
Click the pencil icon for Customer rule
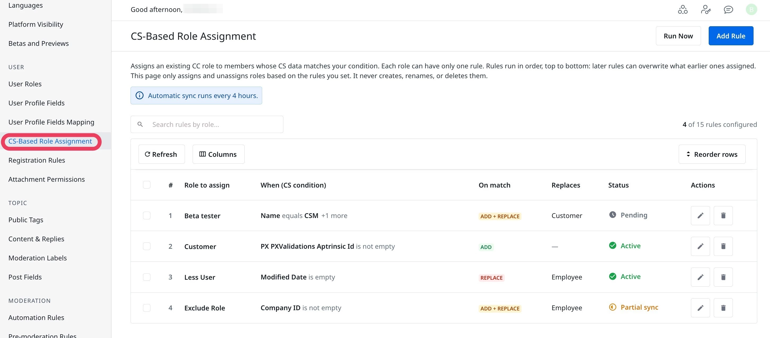pyautogui.click(x=700, y=246)
